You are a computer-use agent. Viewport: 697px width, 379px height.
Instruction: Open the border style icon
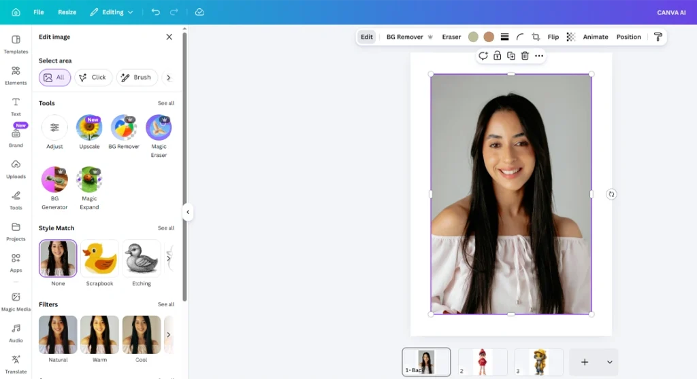point(504,37)
